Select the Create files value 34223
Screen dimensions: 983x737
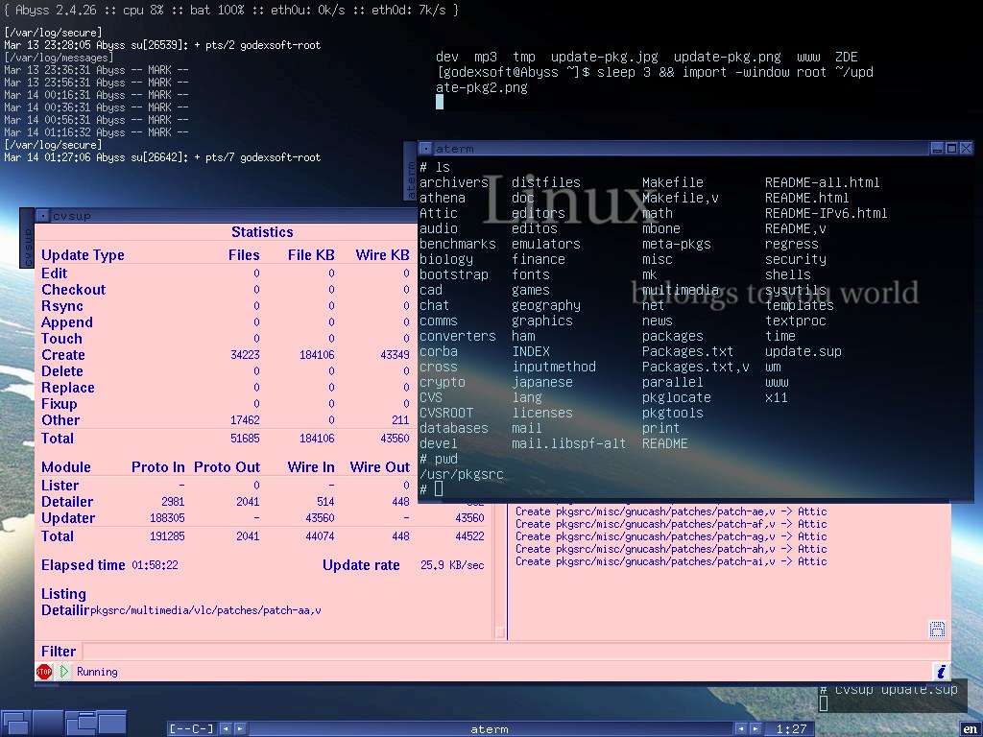(245, 355)
